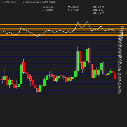Click the last red candle at chart's right end
Viewport: 127px width, 127px height.
click(115, 76)
